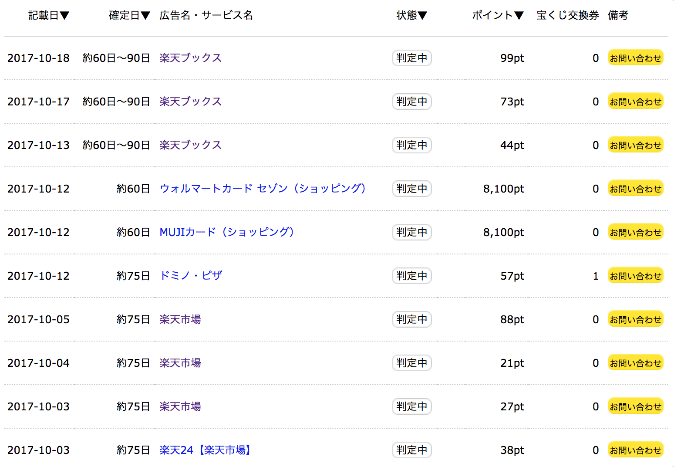674x467 pixels.
Task: Open the ドミノ・ピザ link
Action: coord(191,276)
